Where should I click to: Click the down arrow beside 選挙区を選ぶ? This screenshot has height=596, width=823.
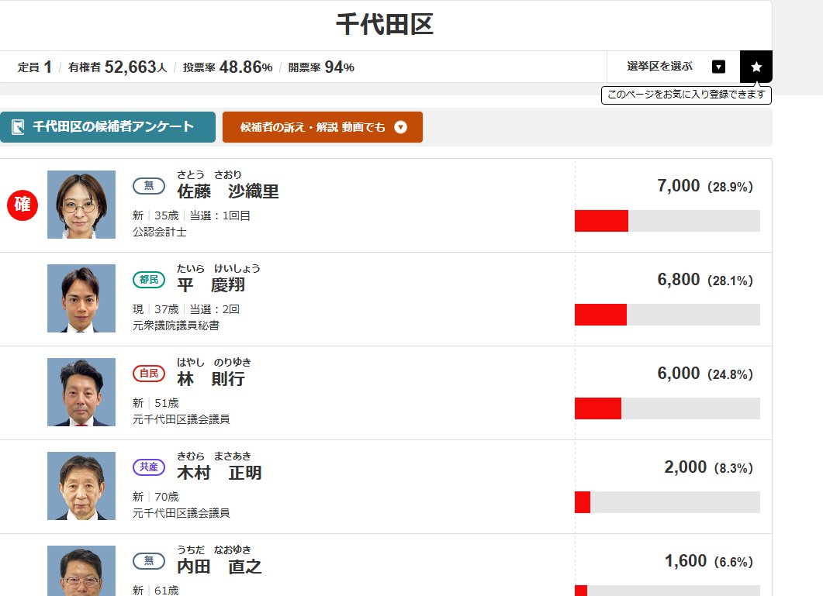click(x=718, y=67)
